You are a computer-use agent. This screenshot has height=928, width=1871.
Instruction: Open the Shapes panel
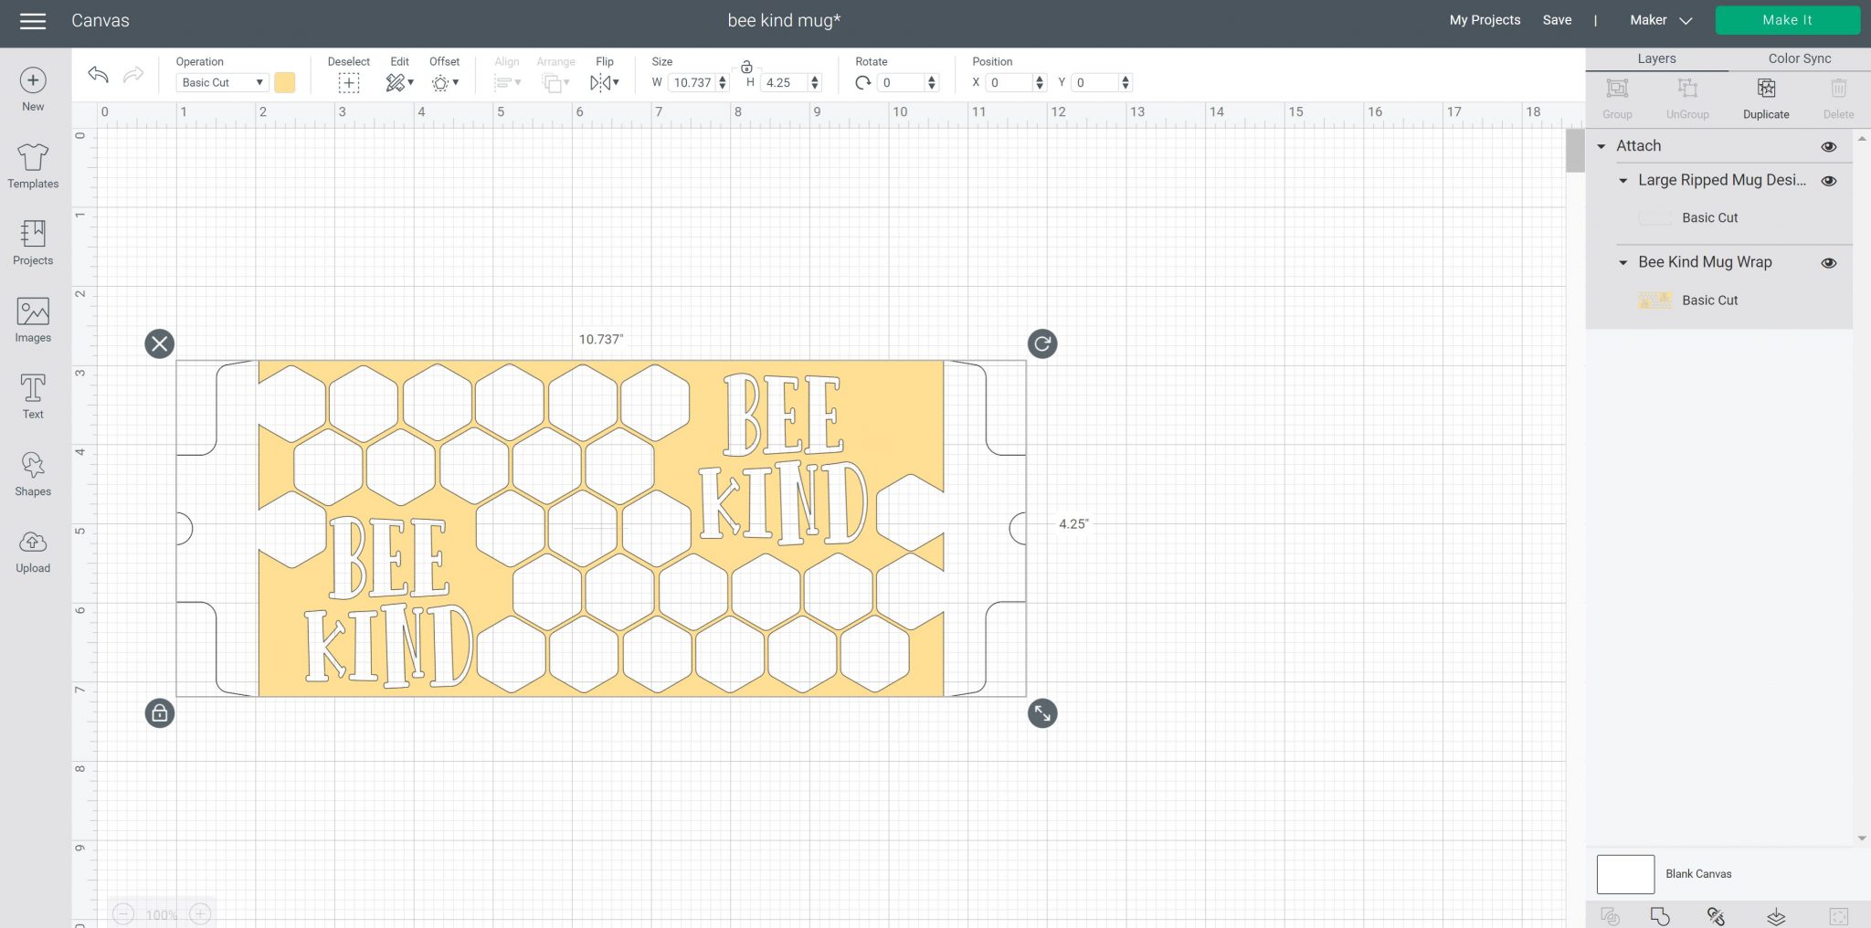tap(33, 473)
